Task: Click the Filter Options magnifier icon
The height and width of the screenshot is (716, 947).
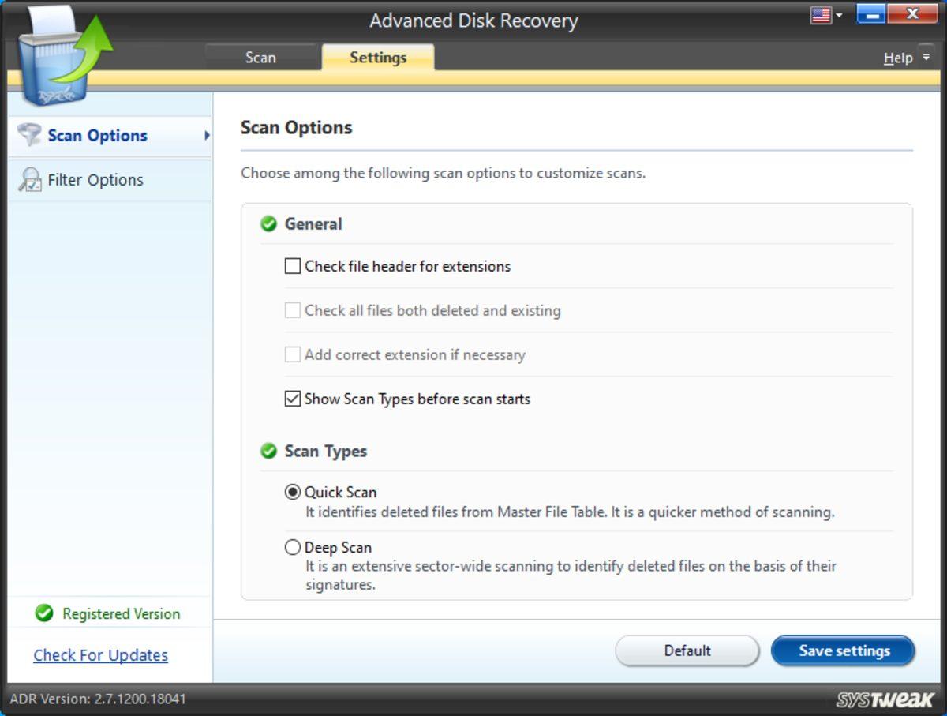Action: (x=29, y=180)
